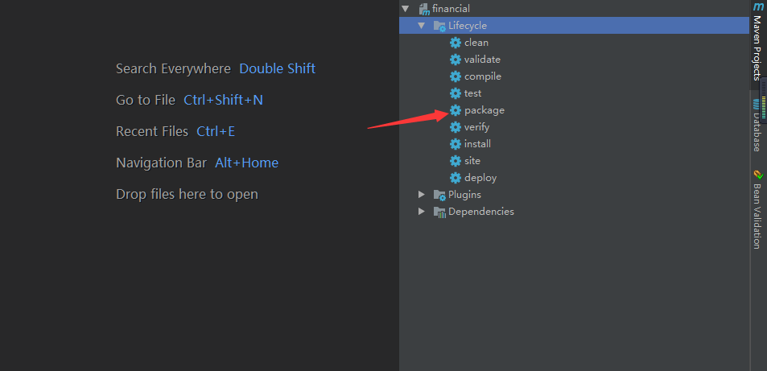
Task: Expand the Dependencies node arrow
Action: 421,212
